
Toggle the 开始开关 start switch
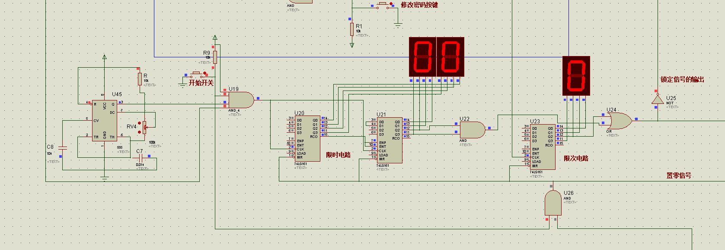tap(197, 74)
